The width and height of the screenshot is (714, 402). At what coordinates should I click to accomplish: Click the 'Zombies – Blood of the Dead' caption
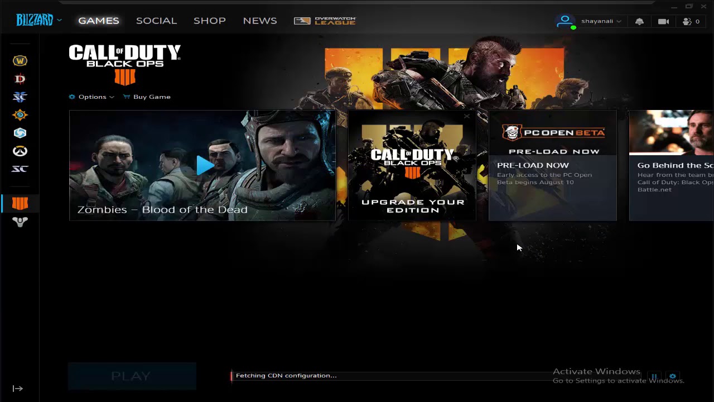point(162,210)
